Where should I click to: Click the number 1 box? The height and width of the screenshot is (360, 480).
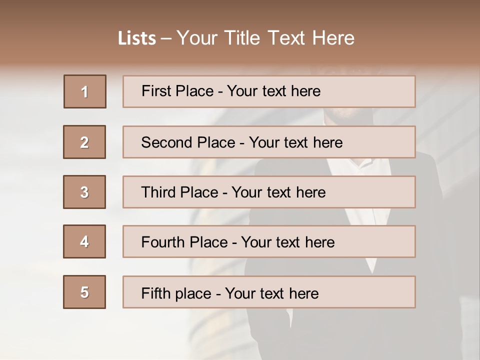pyautogui.click(x=84, y=91)
